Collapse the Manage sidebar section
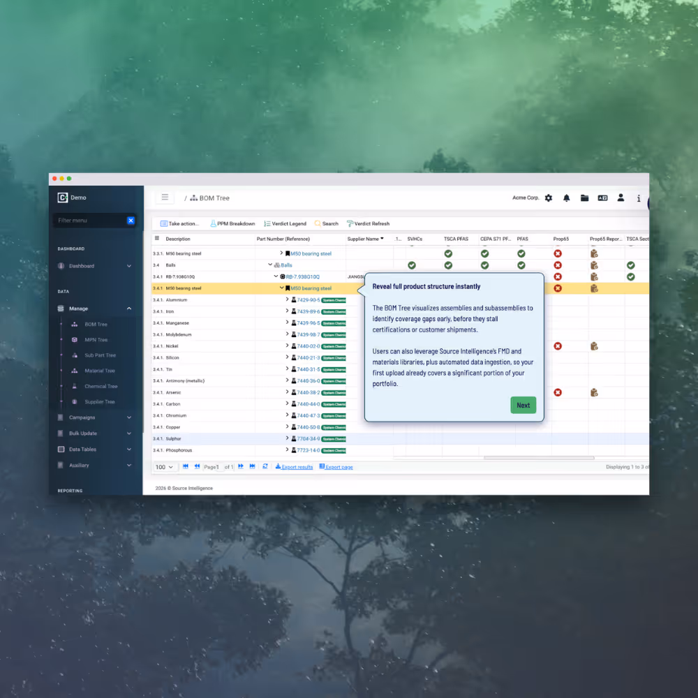Viewport: 698px width, 698px height. (94, 309)
